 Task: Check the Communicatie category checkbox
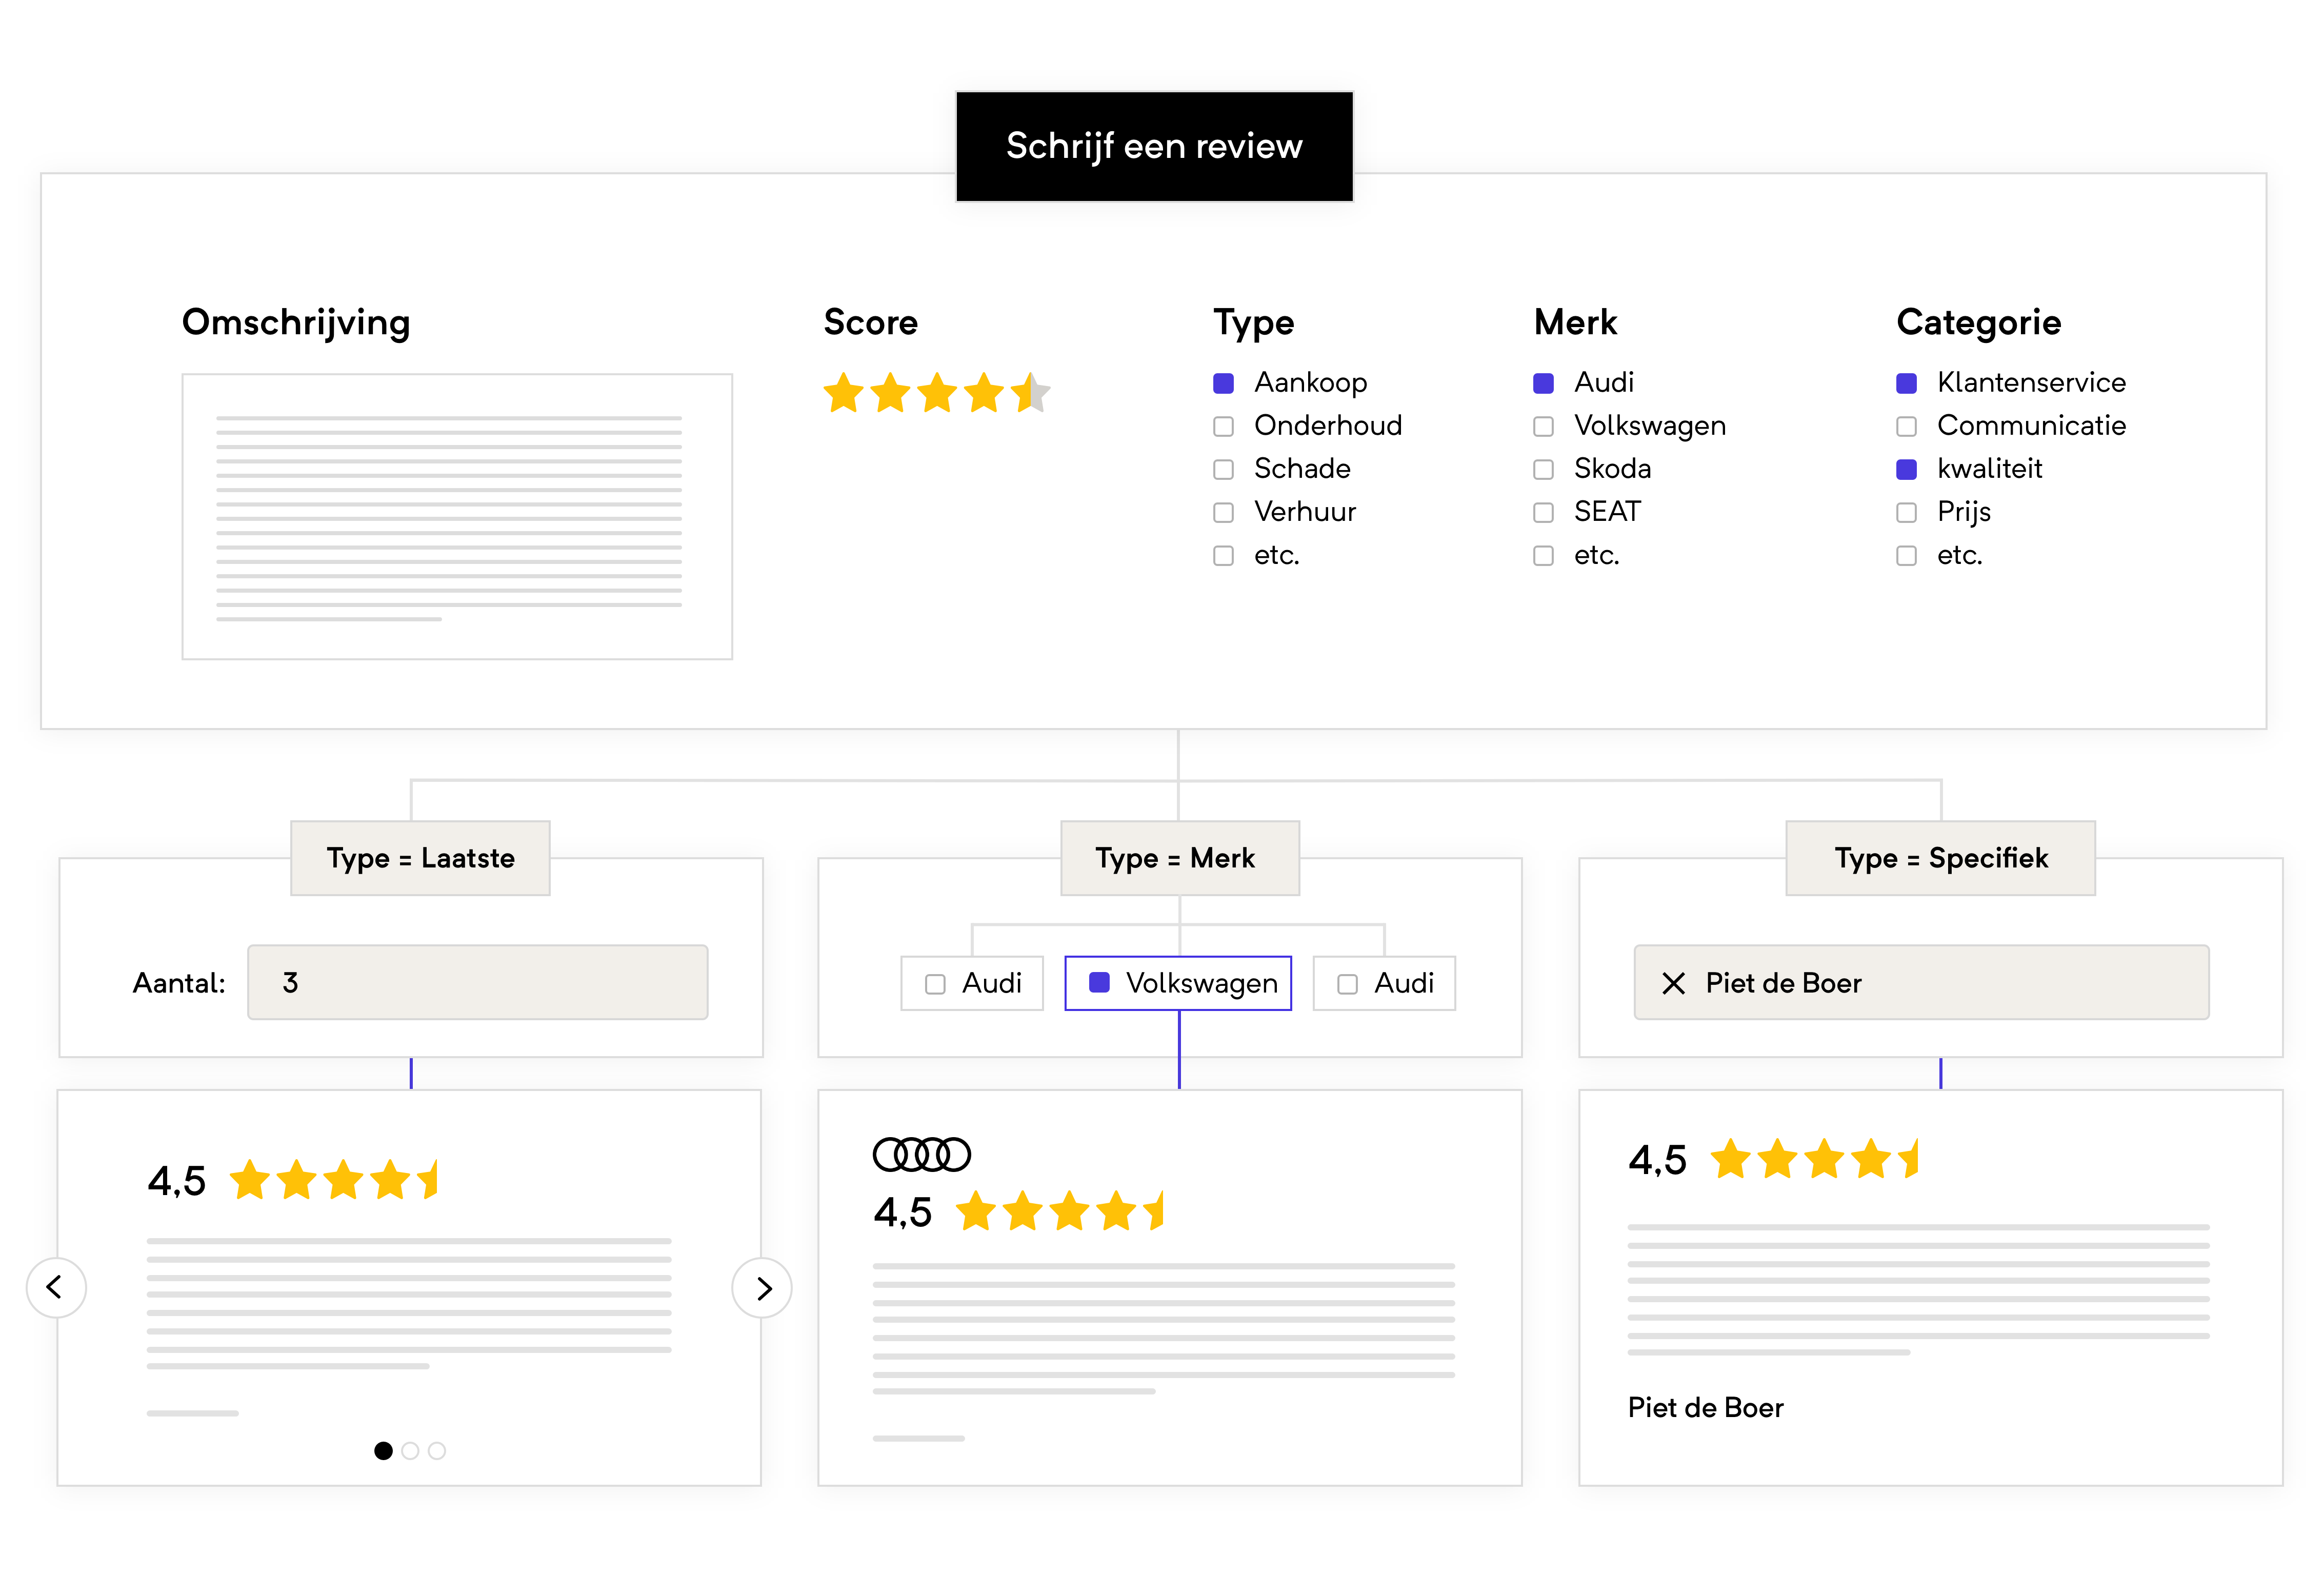pyautogui.click(x=1906, y=426)
